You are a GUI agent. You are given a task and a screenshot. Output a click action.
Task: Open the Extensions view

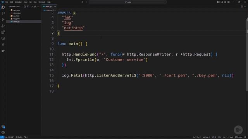(3, 32)
